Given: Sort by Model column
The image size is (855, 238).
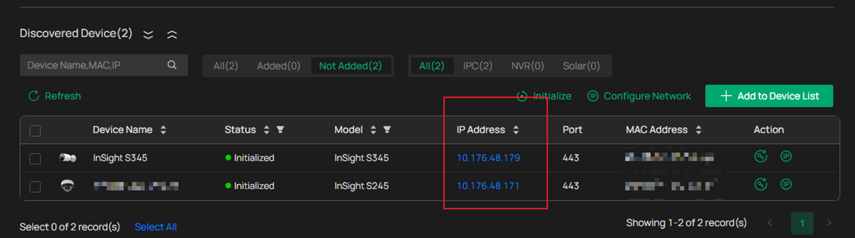Looking at the screenshot, I should [373, 130].
